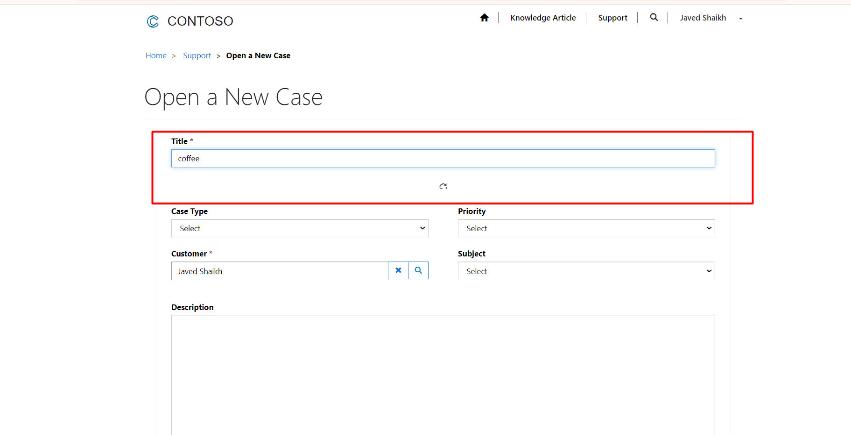Open the Subject dropdown

pos(586,271)
